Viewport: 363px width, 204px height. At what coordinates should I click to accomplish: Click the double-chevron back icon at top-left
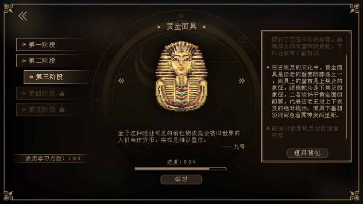point(23,16)
